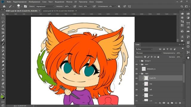Swap foreground and background colors
This screenshot has width=191, height=107.
click(4, 94)
